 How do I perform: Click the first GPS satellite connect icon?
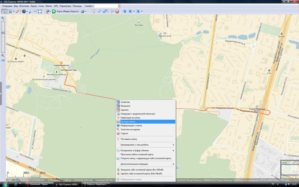click(x=124, y=12)
